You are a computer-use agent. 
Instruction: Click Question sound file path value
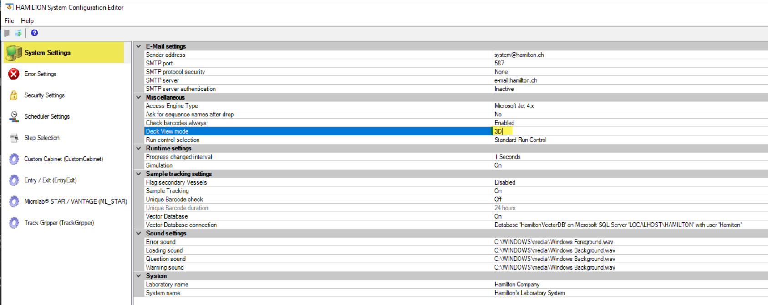click(630, 259)
